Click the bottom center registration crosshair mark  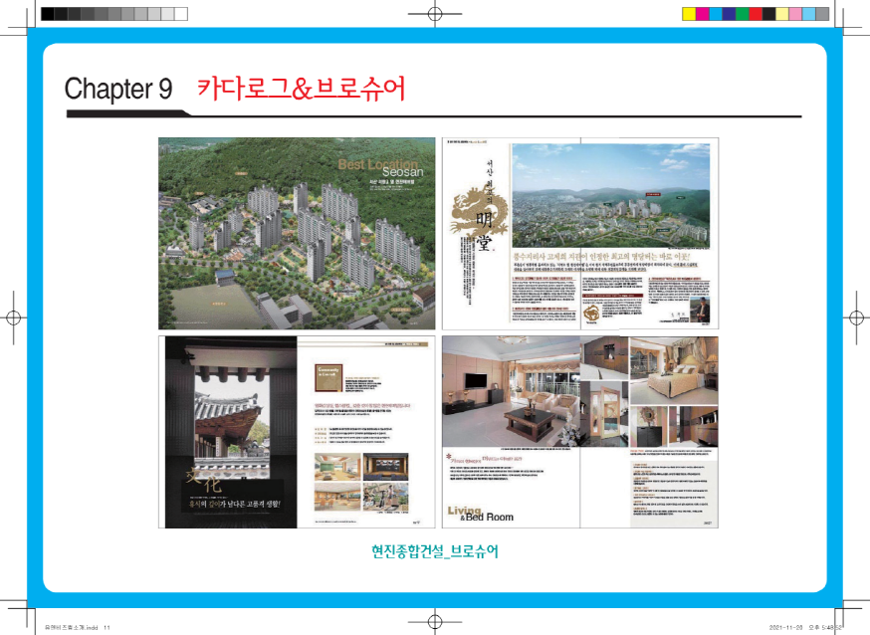[x=435, y=622]
